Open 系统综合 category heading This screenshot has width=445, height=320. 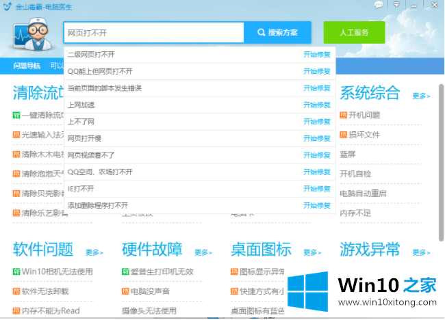(x=370, y=93)
